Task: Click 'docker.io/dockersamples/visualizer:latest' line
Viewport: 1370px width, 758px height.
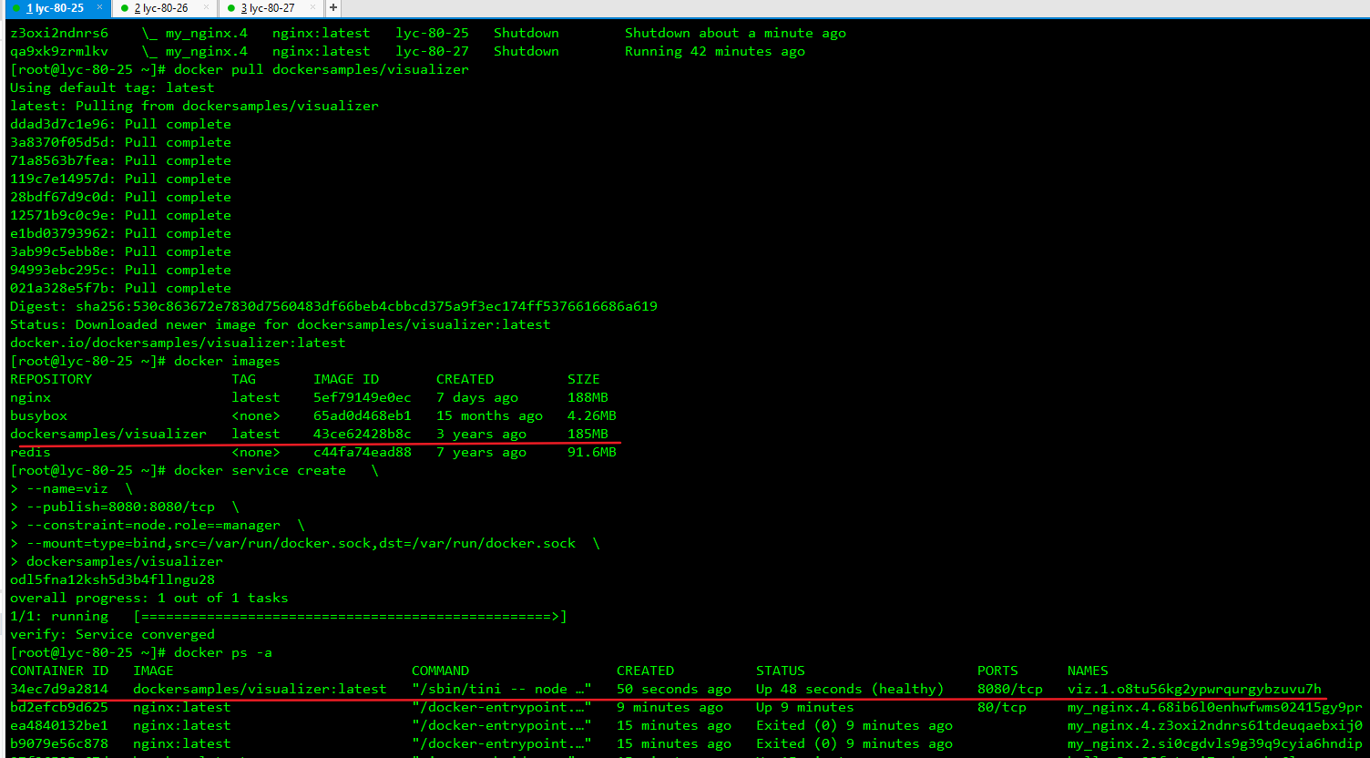Action: coord(178,343)
